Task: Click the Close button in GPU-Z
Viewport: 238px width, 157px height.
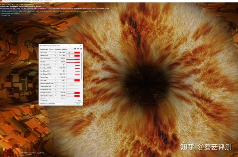Action: click(78, 104)
